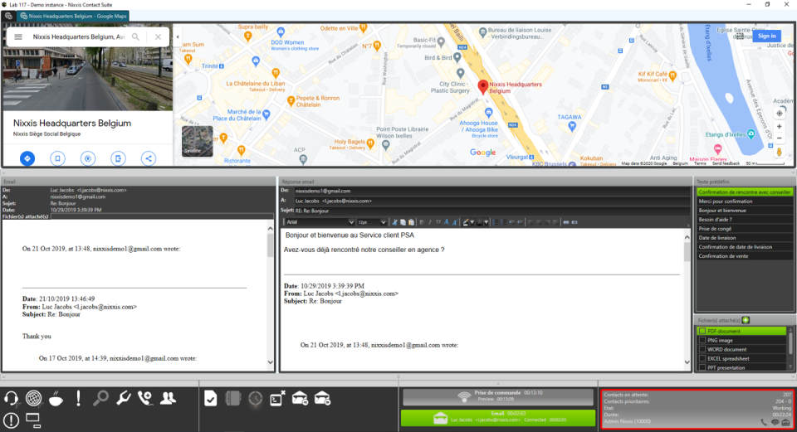Open the notebook agenda icon
The width and height of the screenshot is (797, 432).
(x=232, y=399)
